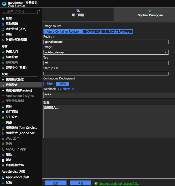Click the 備份 backup cloud icon
Viewport: 175px width, 186px height.
click(3, 107)
